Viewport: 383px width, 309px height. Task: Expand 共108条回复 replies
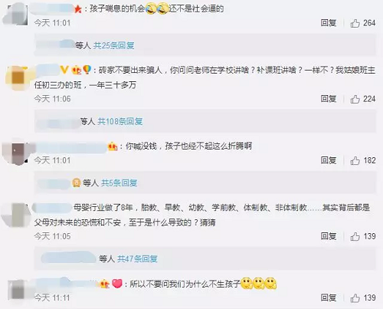(x=120, y=121)
